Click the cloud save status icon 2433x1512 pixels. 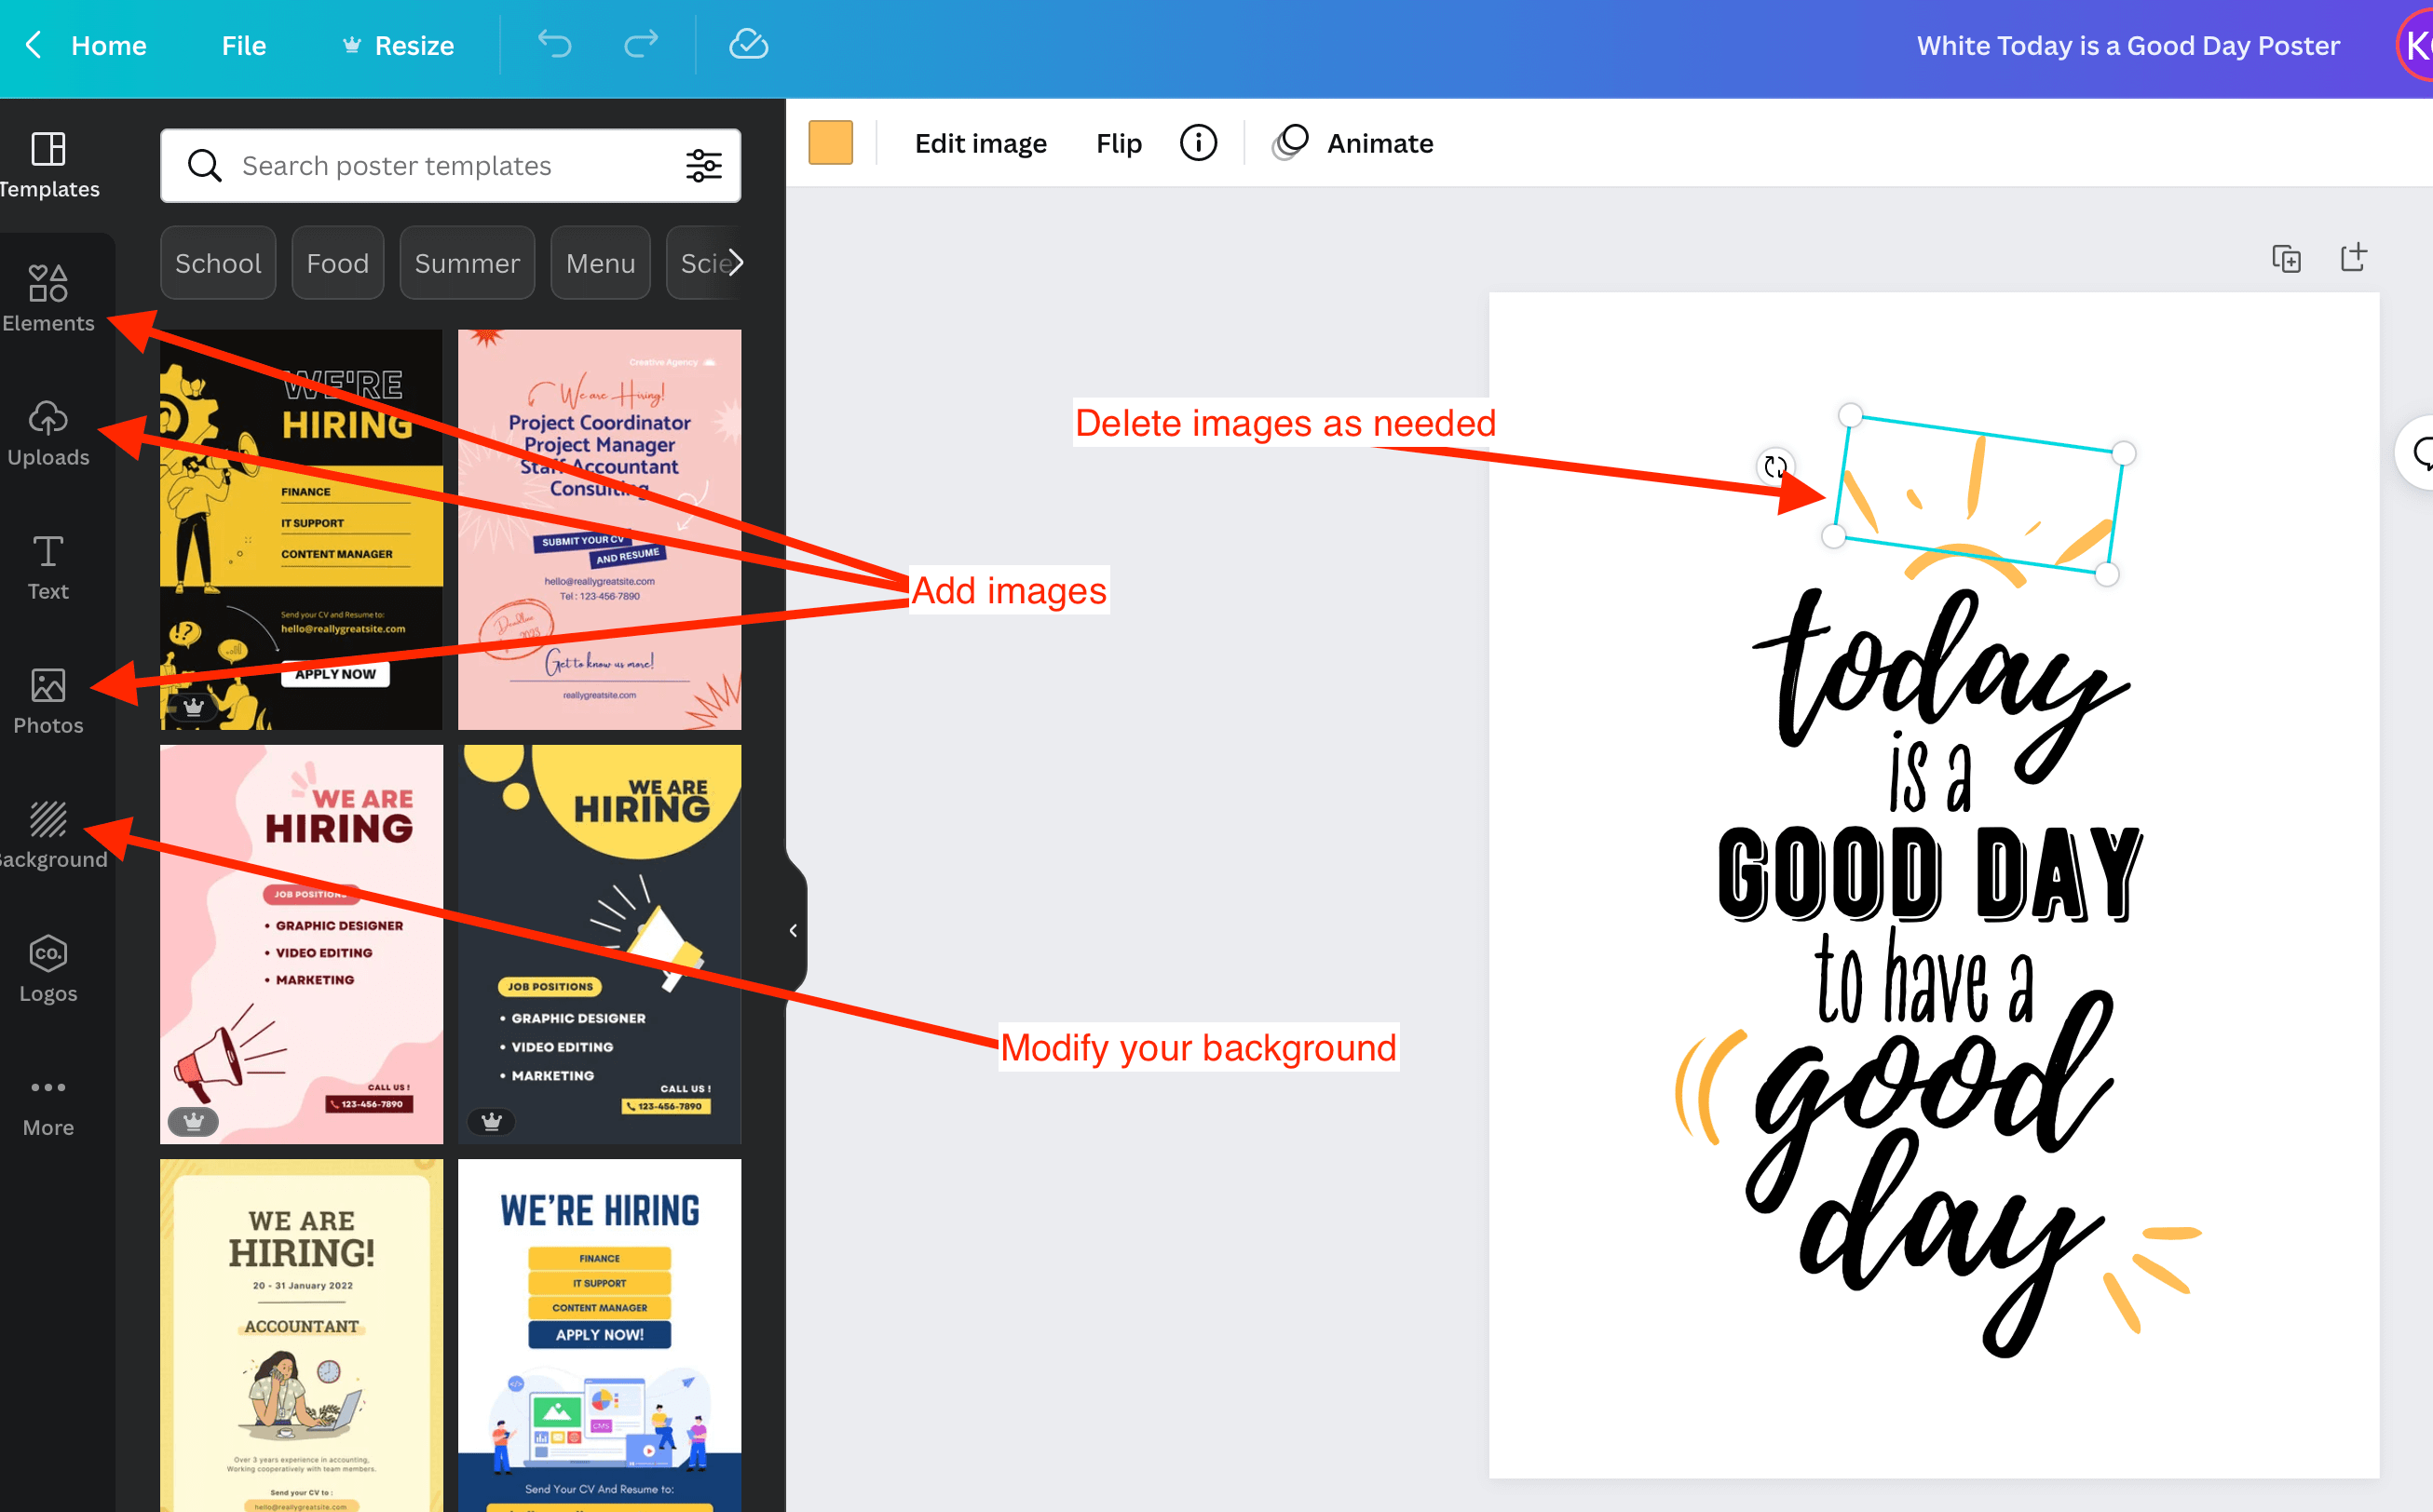748,45
